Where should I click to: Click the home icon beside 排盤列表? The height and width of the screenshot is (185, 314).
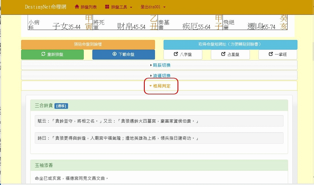click(x=77, y=7)
